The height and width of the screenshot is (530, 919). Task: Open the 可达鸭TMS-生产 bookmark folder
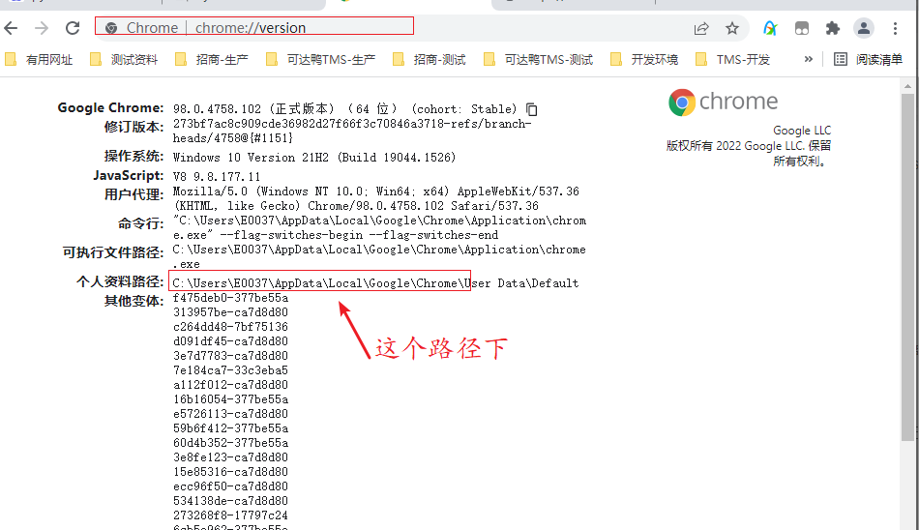pyautogui.click(x=320, y=59)
